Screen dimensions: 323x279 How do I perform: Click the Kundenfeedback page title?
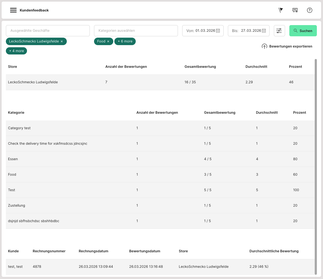coord(34,10)
